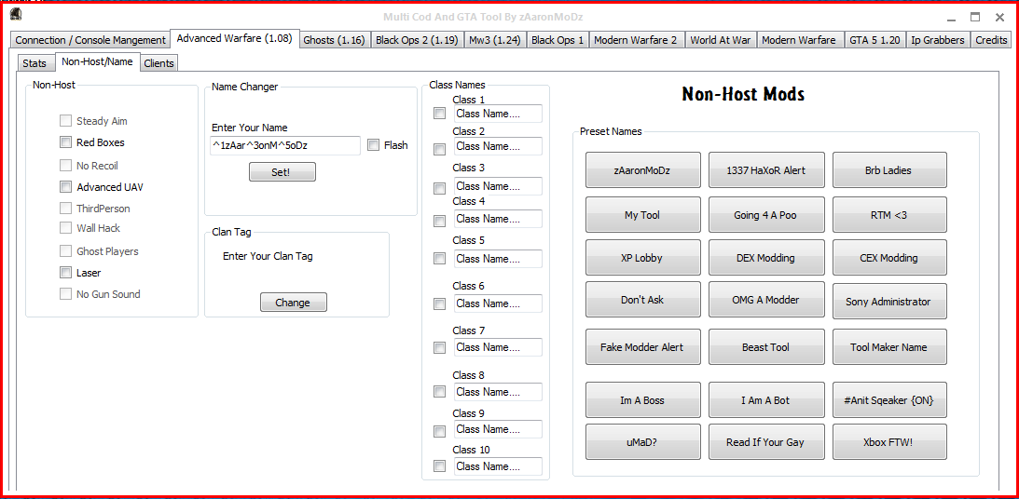The width and height of the screenshot is (1019, 499).
Task: Open the Ghosts (1.16) tab
Action: [x=337, y=40]
